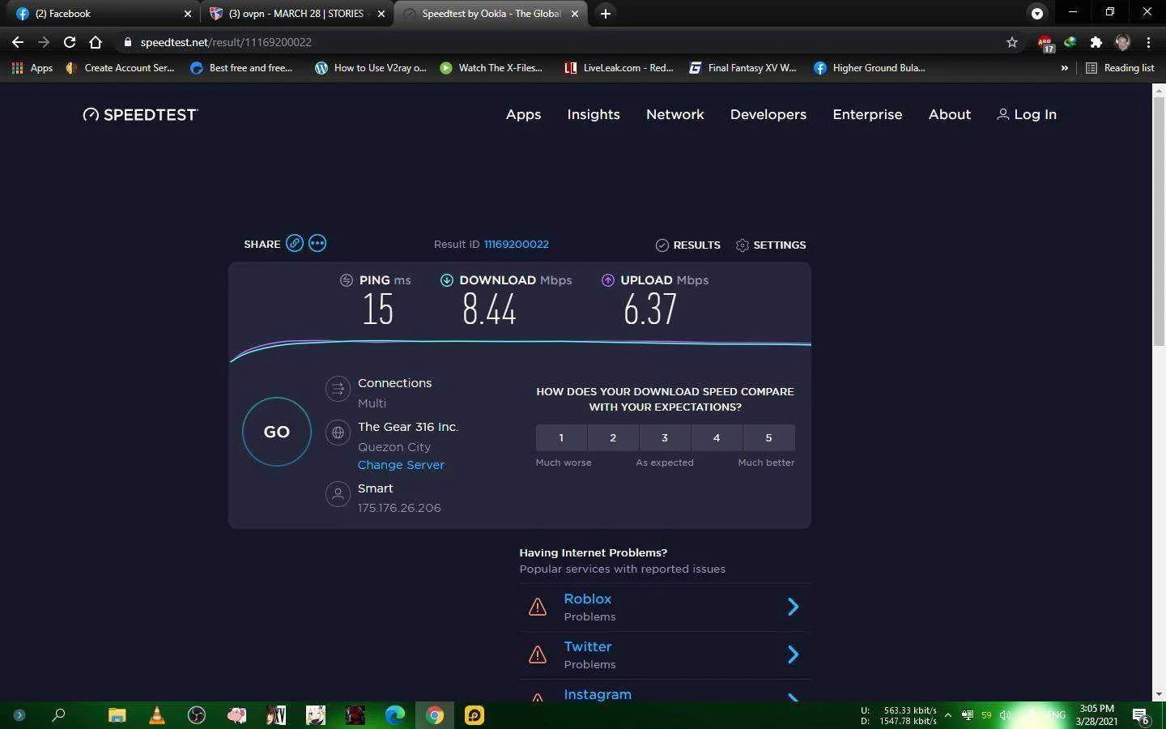Switch to the Facebook tab
This screenshot has width=1166, height=729.
(x=101, y=14)
